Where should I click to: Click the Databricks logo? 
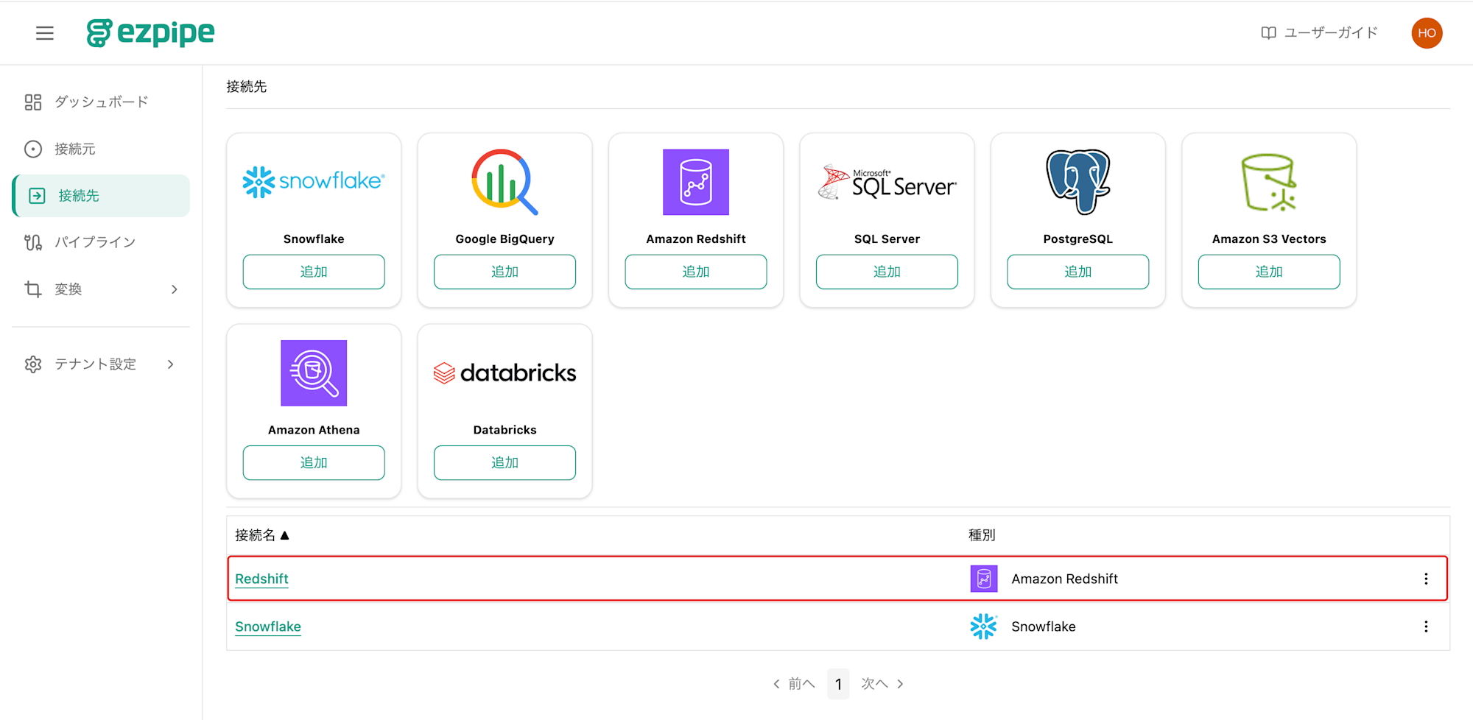(x=505, y=373)
